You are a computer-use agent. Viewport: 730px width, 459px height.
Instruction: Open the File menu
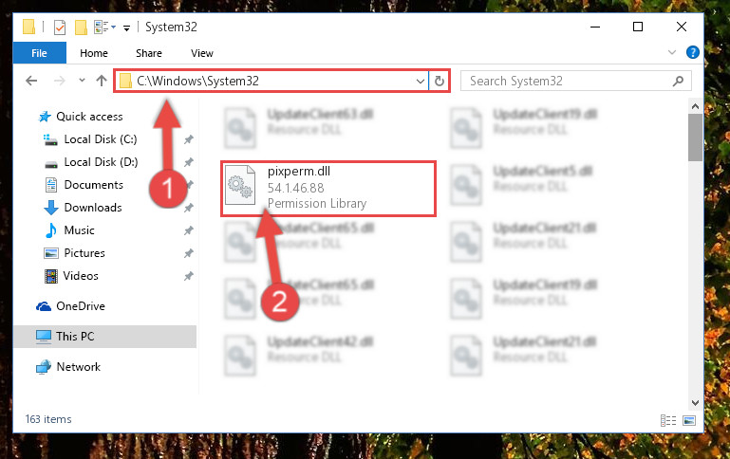tap(39, 53)
